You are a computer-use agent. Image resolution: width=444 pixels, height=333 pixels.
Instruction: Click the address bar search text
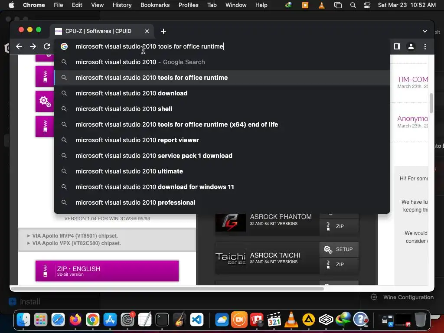(150, 46)
